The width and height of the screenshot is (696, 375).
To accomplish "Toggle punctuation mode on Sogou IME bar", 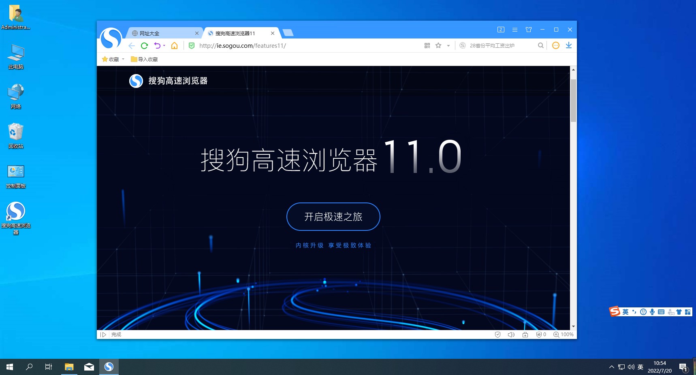I will (634, 312).
